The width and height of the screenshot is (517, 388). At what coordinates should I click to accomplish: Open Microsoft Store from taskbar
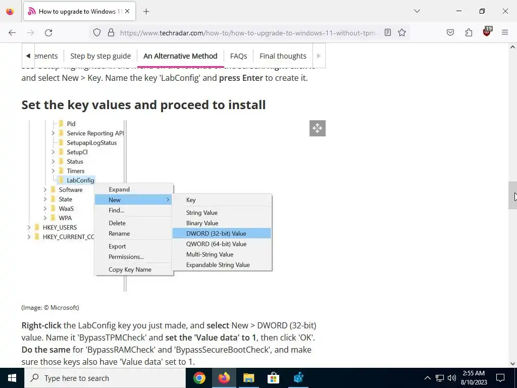[273, 378]
